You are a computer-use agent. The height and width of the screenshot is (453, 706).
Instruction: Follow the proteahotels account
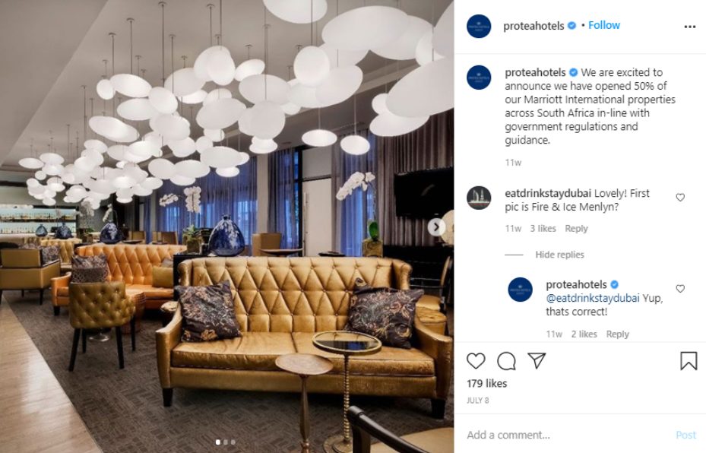pos(604,25)
